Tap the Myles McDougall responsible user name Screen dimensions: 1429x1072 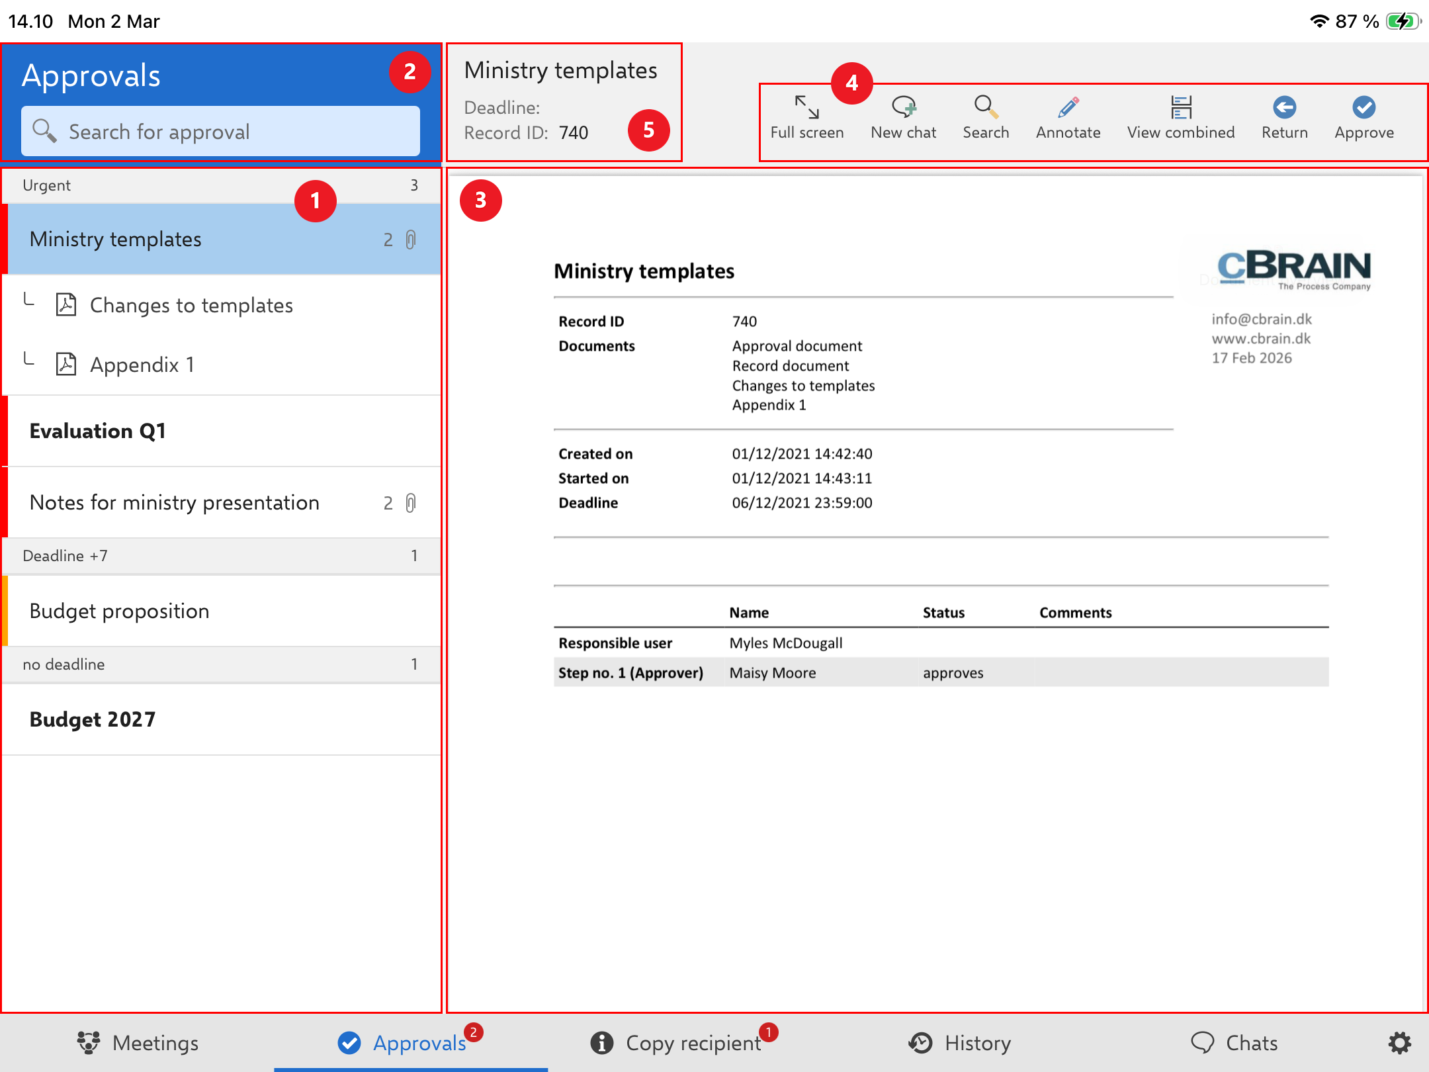click(x=786, y=643)
